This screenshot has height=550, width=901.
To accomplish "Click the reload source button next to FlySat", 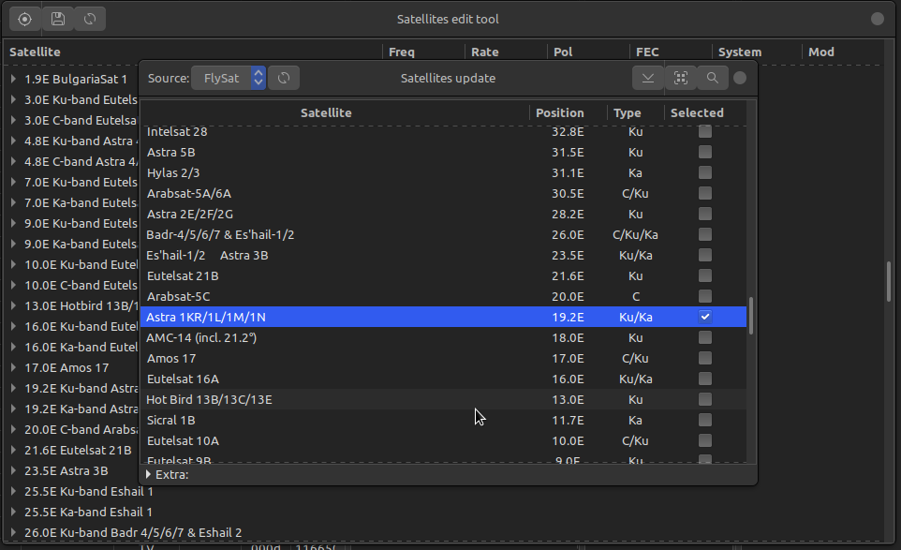I will tap(284, 78).
